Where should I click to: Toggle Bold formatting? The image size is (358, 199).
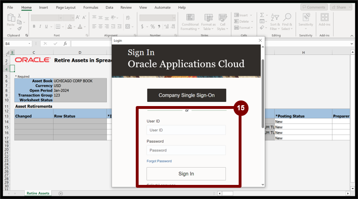pyautogui.click(x=34, y=26)
